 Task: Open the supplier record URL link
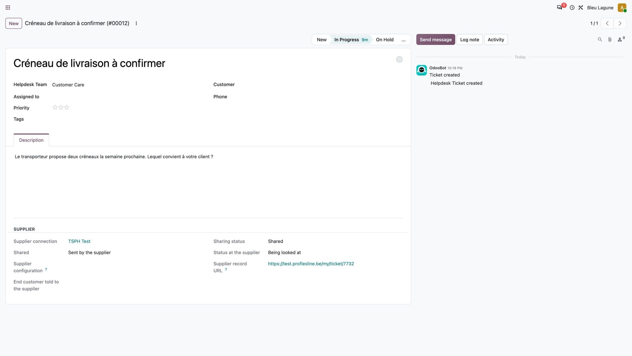[311, 264]
